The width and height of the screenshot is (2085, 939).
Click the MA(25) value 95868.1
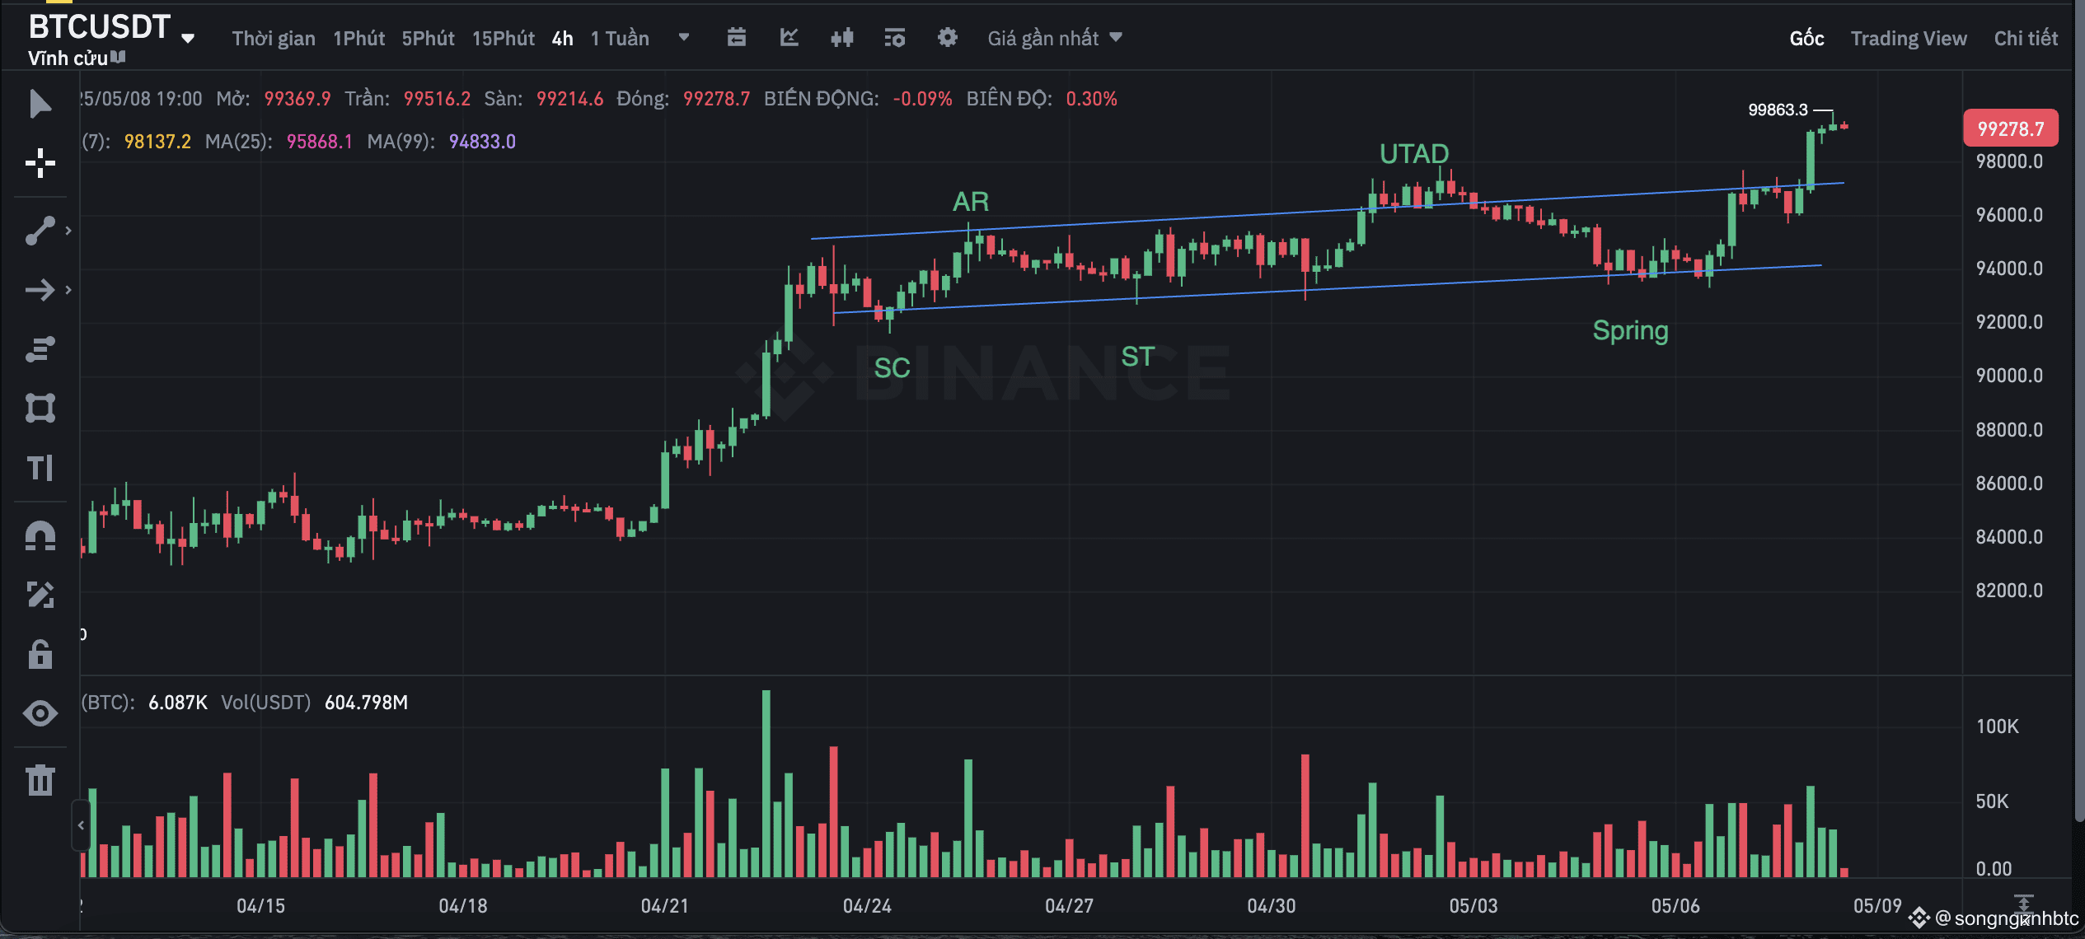pyautogui.click(x=320, y=142)
